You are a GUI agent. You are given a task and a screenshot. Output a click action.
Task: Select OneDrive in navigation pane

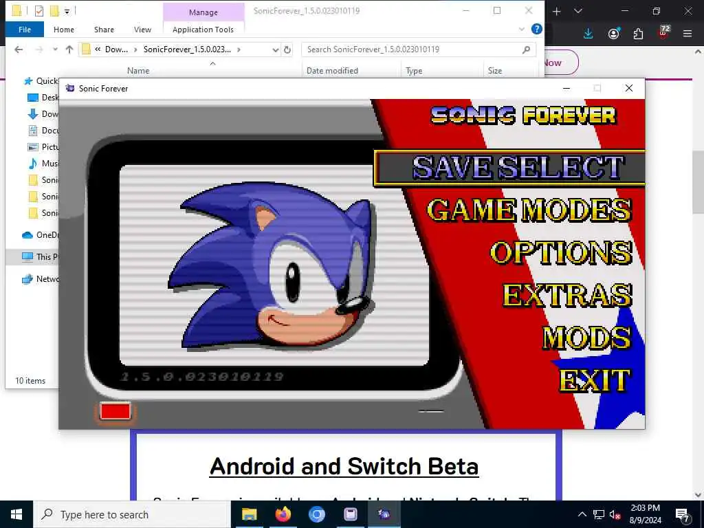click(x=40, y=235)
